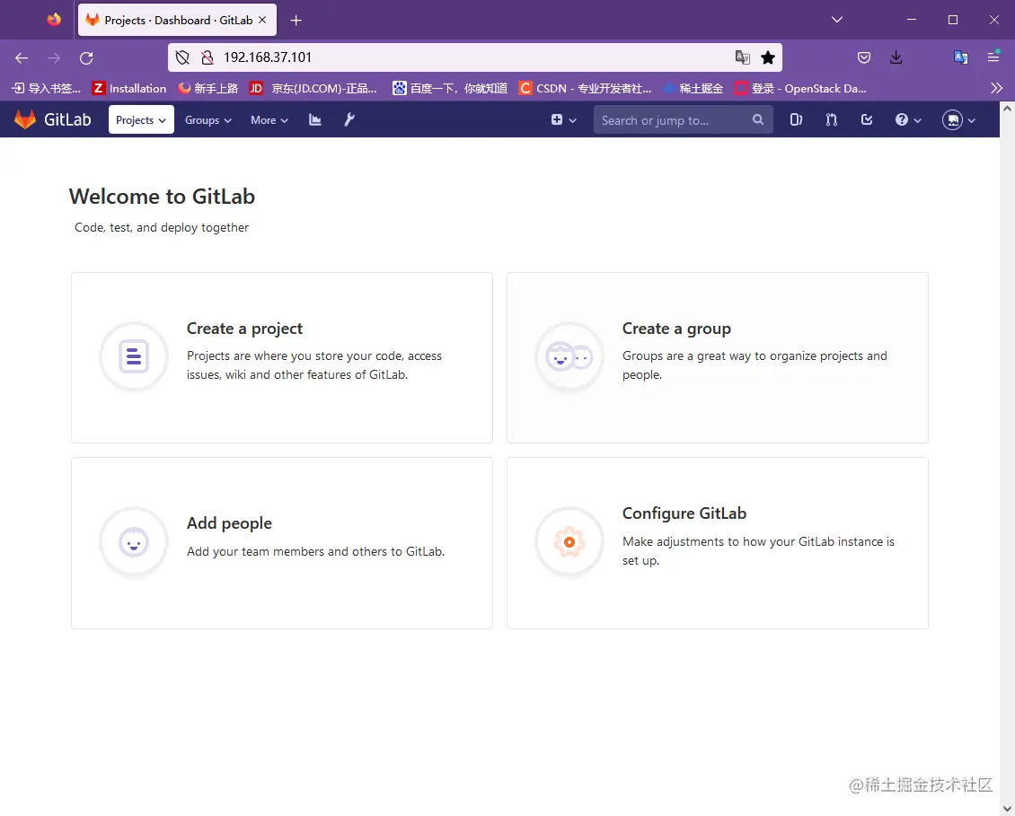Screen dimensions: 1015x816
Task: Focus the Search or jump to field
Action: tap(683, 119)
